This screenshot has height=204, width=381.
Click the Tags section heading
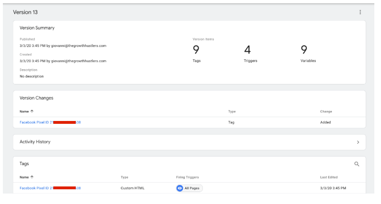(x=24, y=164)
